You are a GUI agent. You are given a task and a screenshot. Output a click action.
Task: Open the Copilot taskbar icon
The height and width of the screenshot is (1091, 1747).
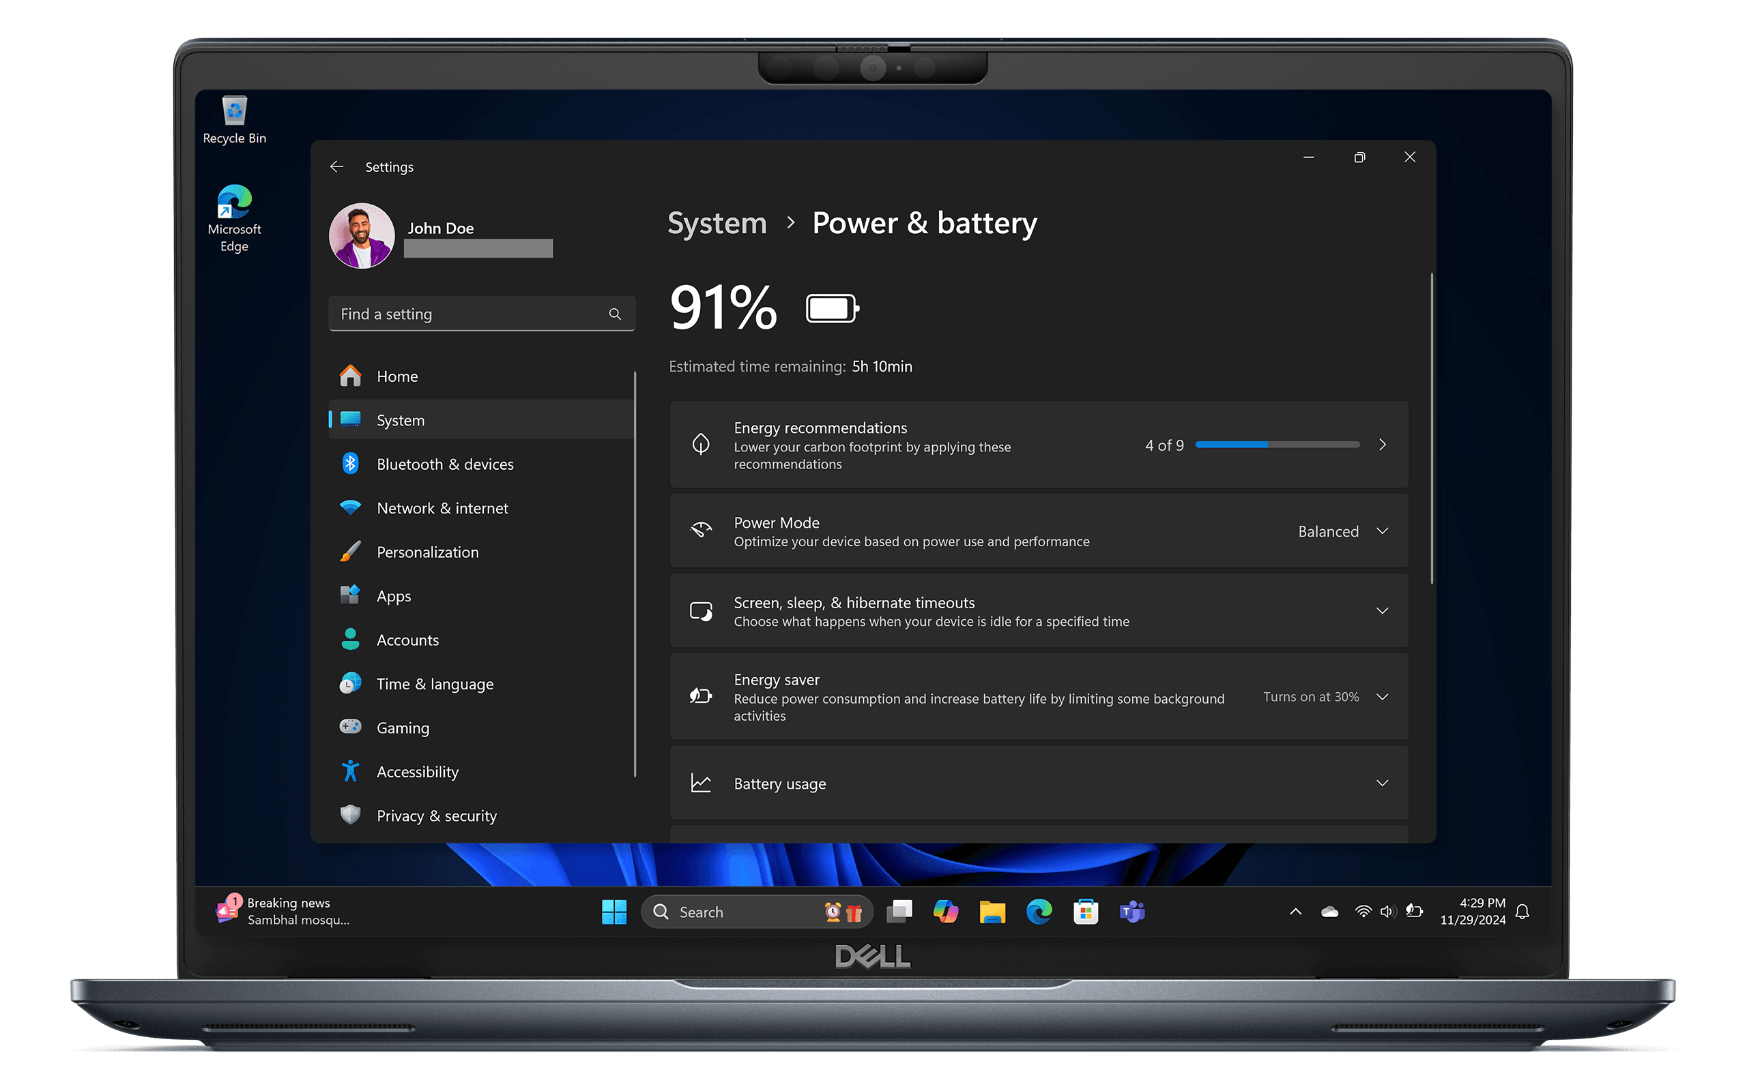coord(945,912)
